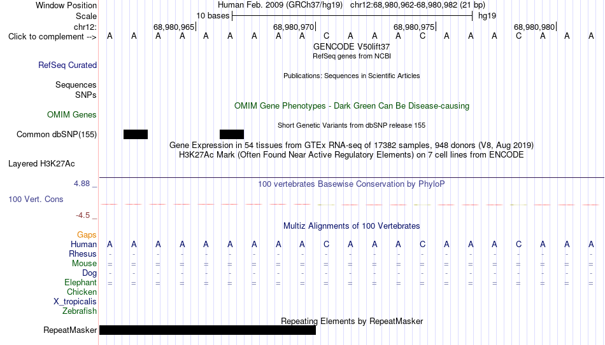The image size is (605, 345).
Task: Select the Dog species row label
Action: pyautogui.click(x=90, y=273)
